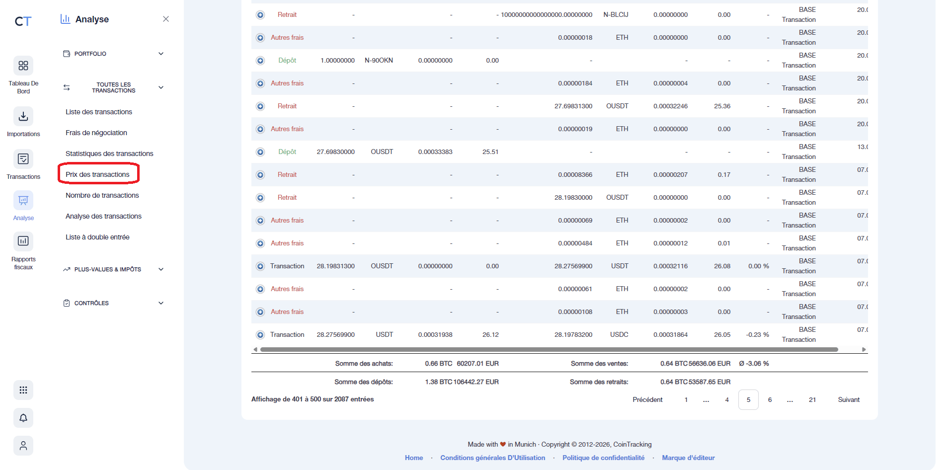Open the transactions swap icon next to Toutes Les Transactions
Viewport: 941px width, 470px height.
point(66,87)
